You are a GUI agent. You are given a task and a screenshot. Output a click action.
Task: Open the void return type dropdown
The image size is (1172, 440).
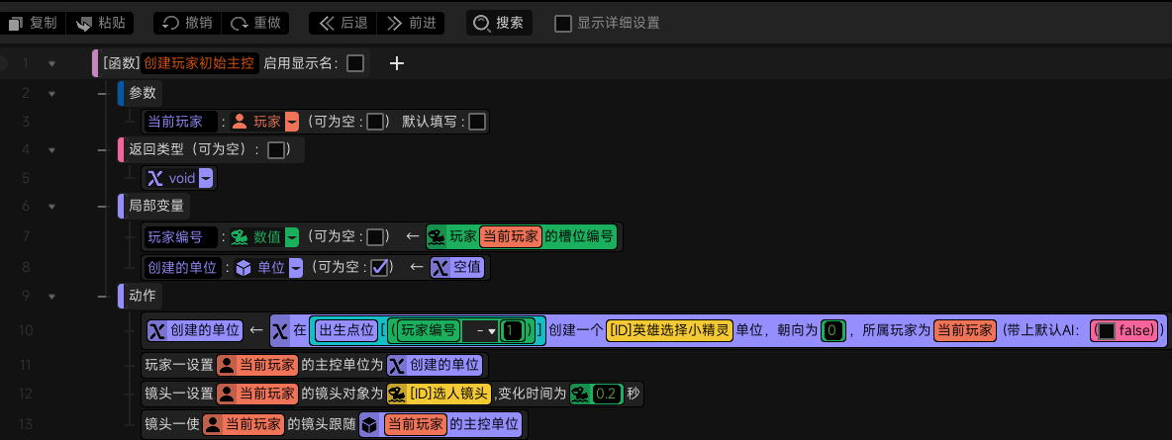tap(206, 179)
